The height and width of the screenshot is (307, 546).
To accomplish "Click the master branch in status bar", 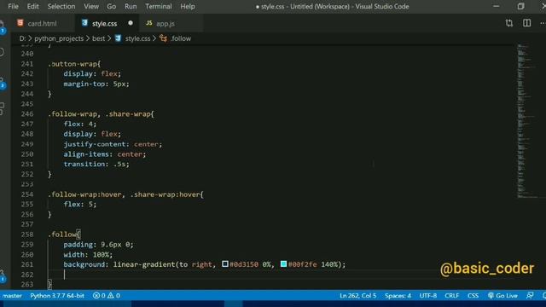I will coord(12,296).
